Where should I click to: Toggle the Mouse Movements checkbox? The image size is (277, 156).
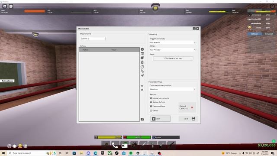pos(151,98)
